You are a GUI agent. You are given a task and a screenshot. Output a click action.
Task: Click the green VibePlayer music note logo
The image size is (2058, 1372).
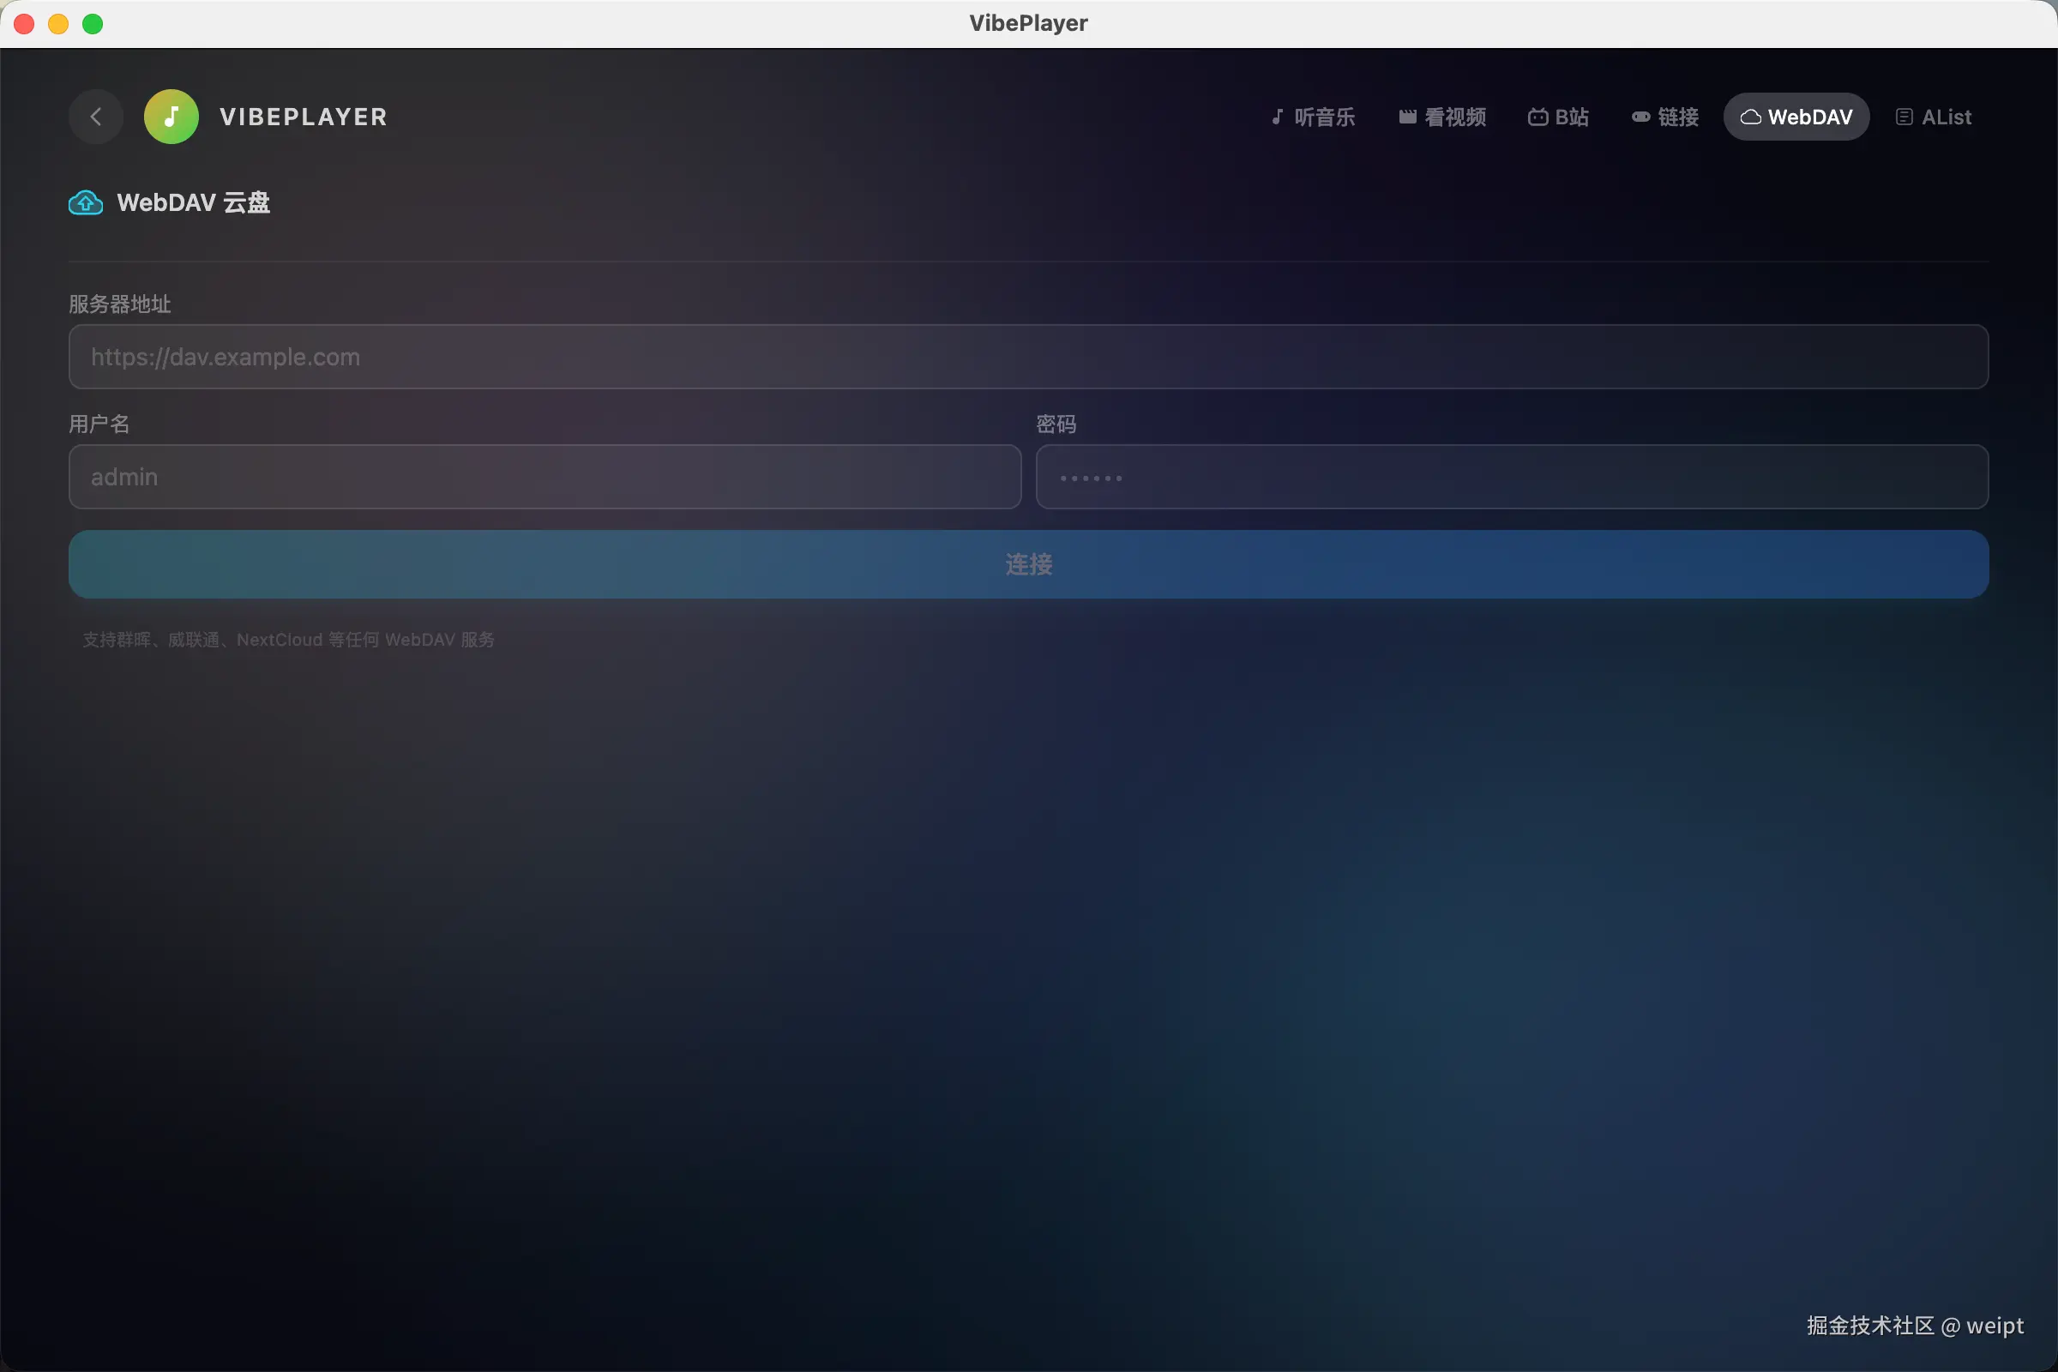(x=171, y=117)
